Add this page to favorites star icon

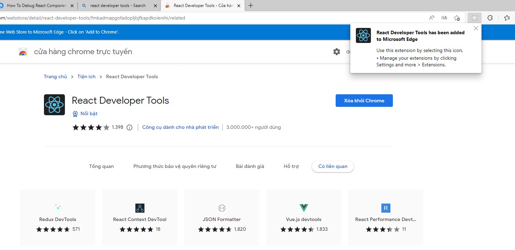coord(457,18)
